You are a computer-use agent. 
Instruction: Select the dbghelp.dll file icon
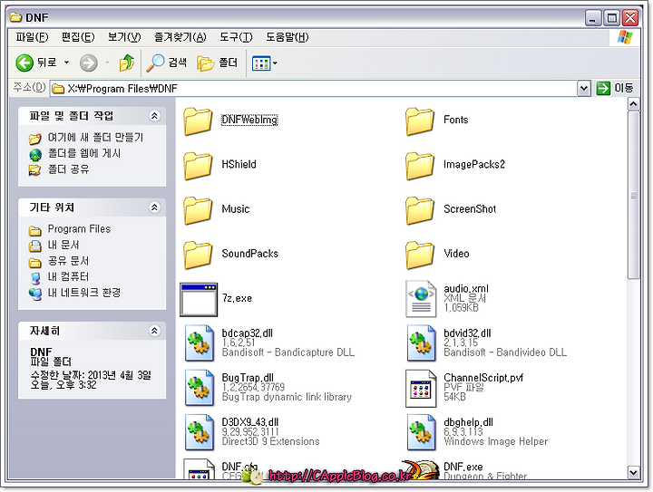[422, 432]
